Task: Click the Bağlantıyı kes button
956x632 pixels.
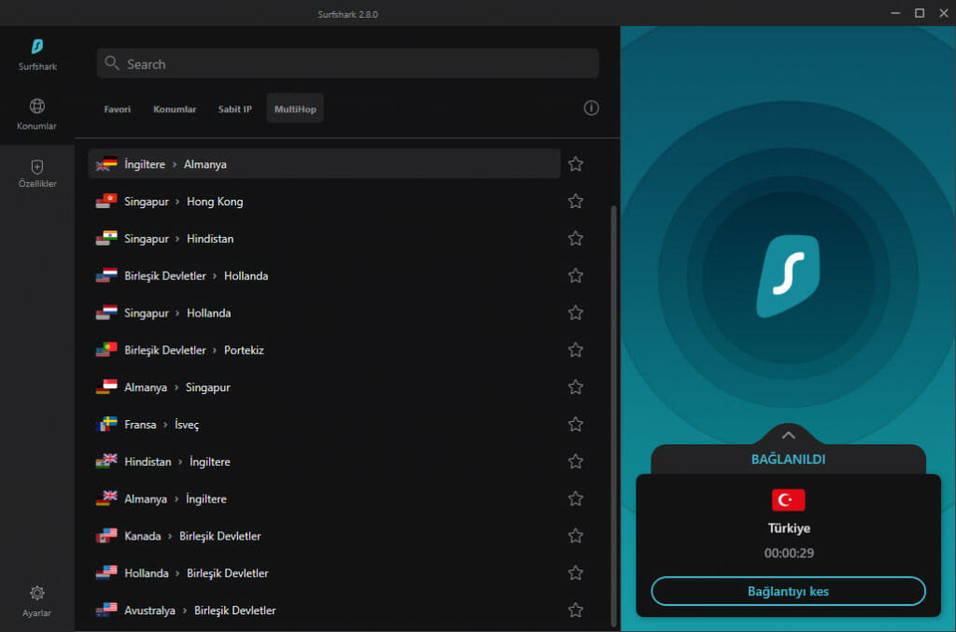Action: pyautogui.click(x=788, y=591)
